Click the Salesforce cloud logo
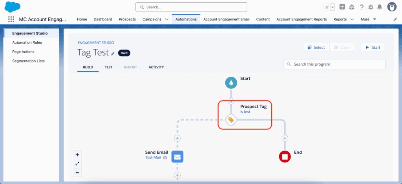Screen dimensions: 402x184 (12, 7)
